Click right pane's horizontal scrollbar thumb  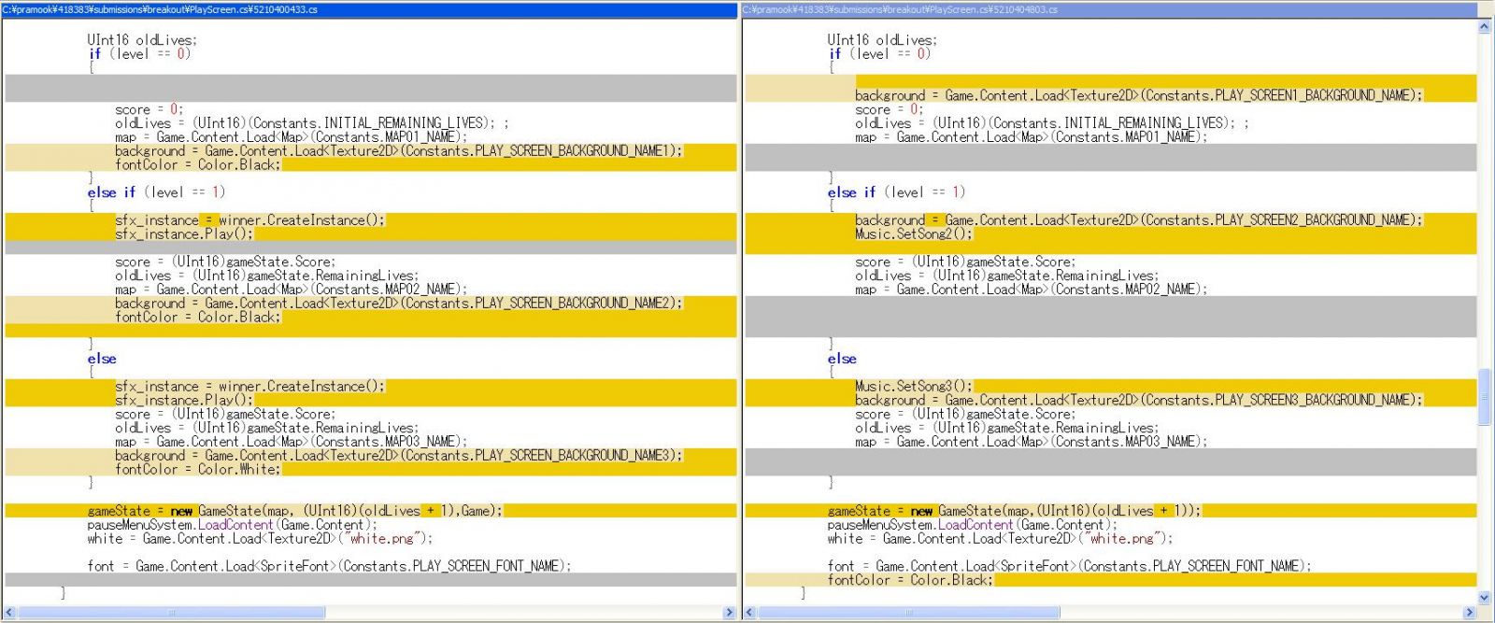(x=908, y=613)
